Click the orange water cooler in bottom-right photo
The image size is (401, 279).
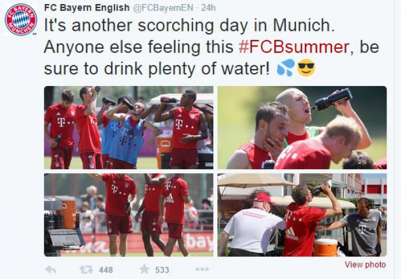pos(325,247)
